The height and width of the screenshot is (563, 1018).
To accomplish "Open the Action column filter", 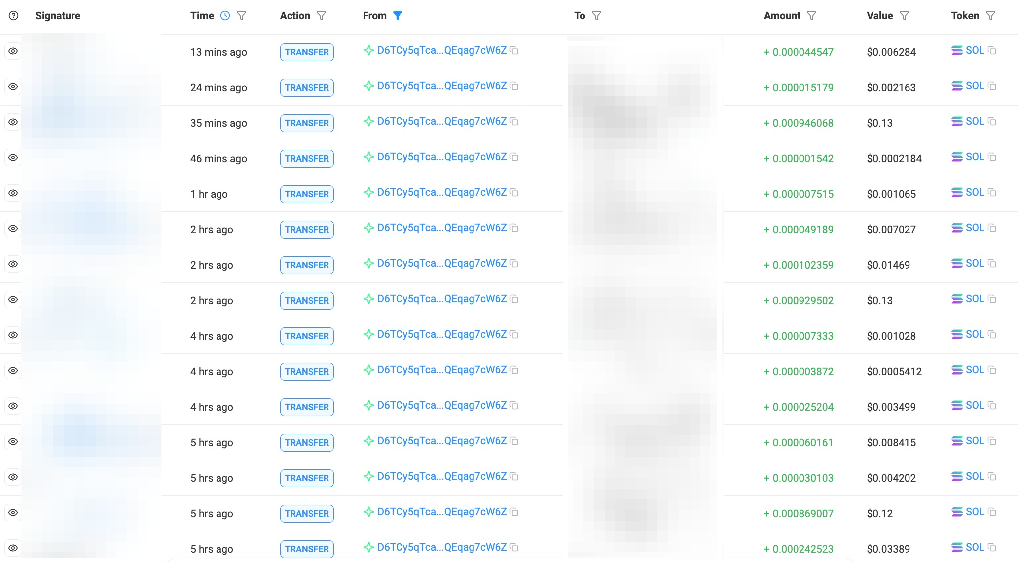I will point(321,16).
